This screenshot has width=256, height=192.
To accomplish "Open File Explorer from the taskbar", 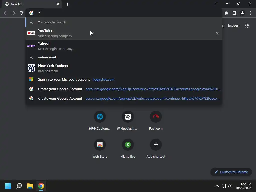I will click(x=30, y=186).
